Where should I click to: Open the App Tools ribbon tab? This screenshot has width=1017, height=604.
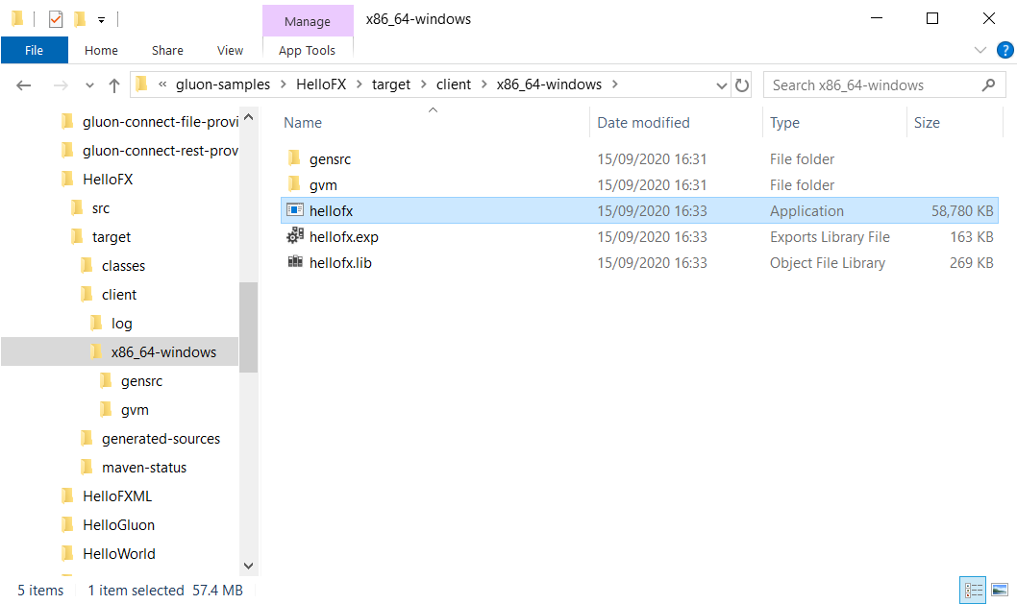[307, 50]
